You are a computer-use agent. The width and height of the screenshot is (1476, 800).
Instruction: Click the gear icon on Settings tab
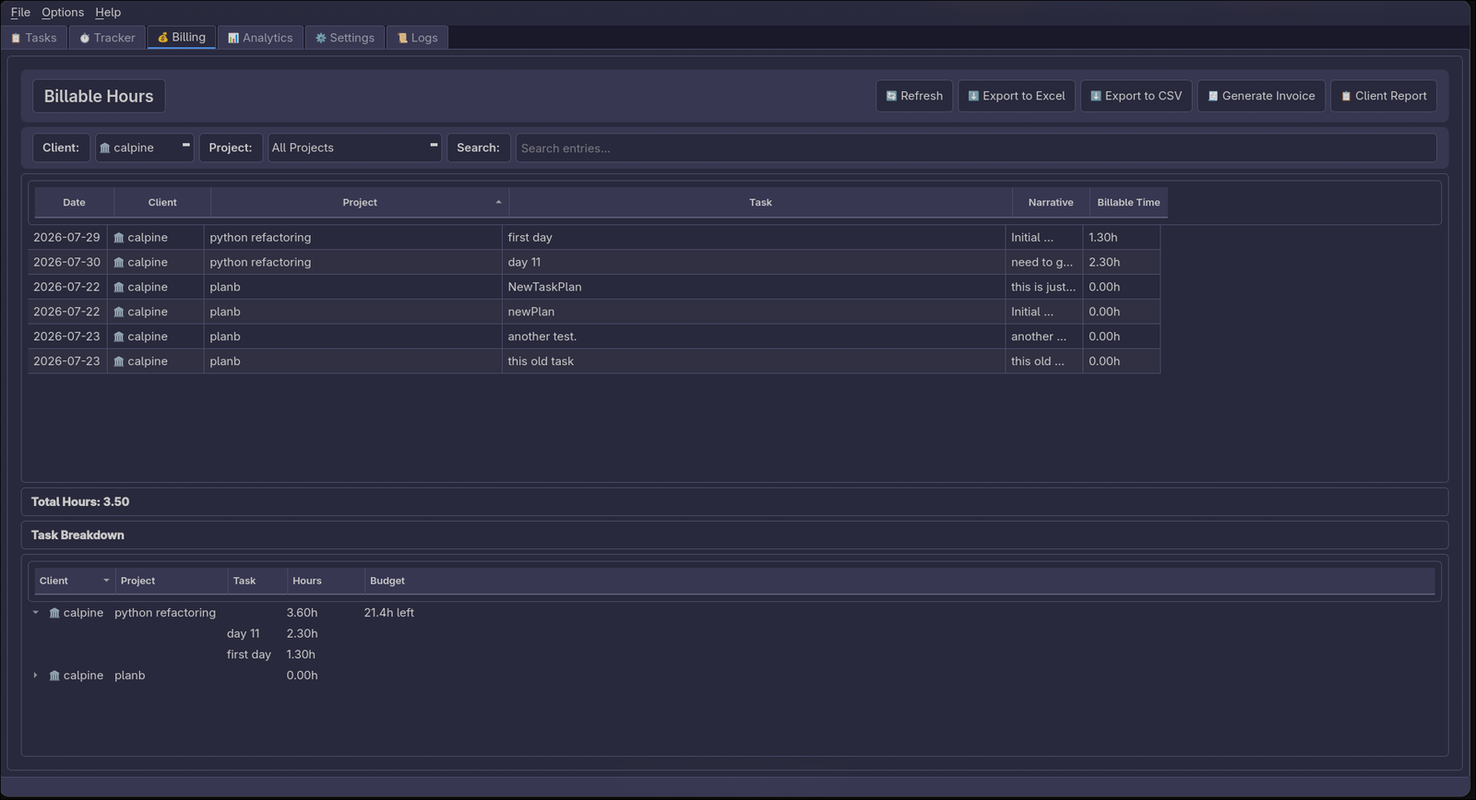[x=321, y=38]
